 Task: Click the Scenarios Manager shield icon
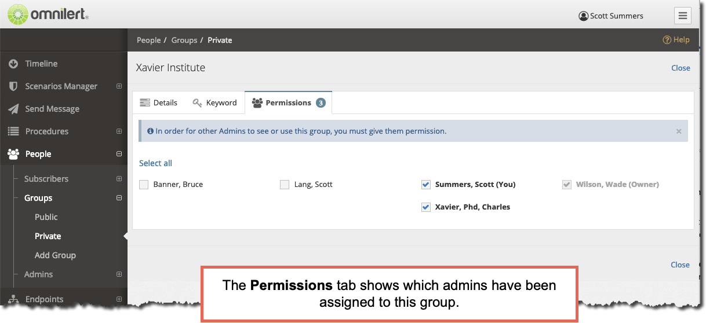[13, 86]
